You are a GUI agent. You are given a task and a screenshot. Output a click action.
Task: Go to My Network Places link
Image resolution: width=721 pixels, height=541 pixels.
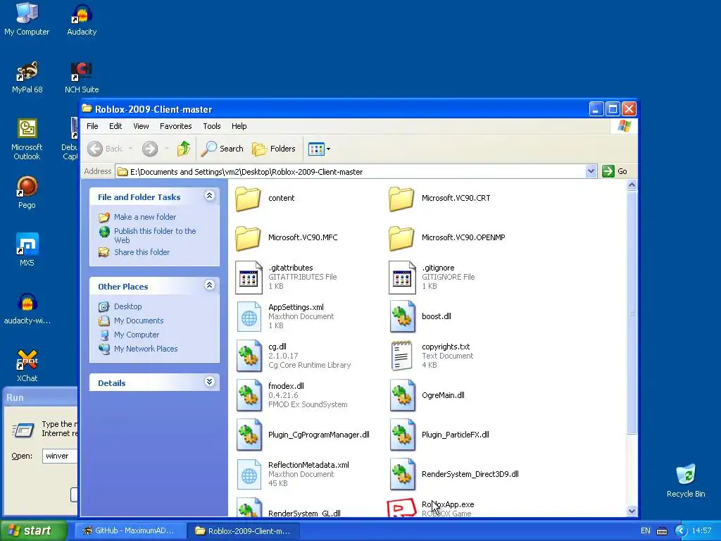click(x=146, y=349)
